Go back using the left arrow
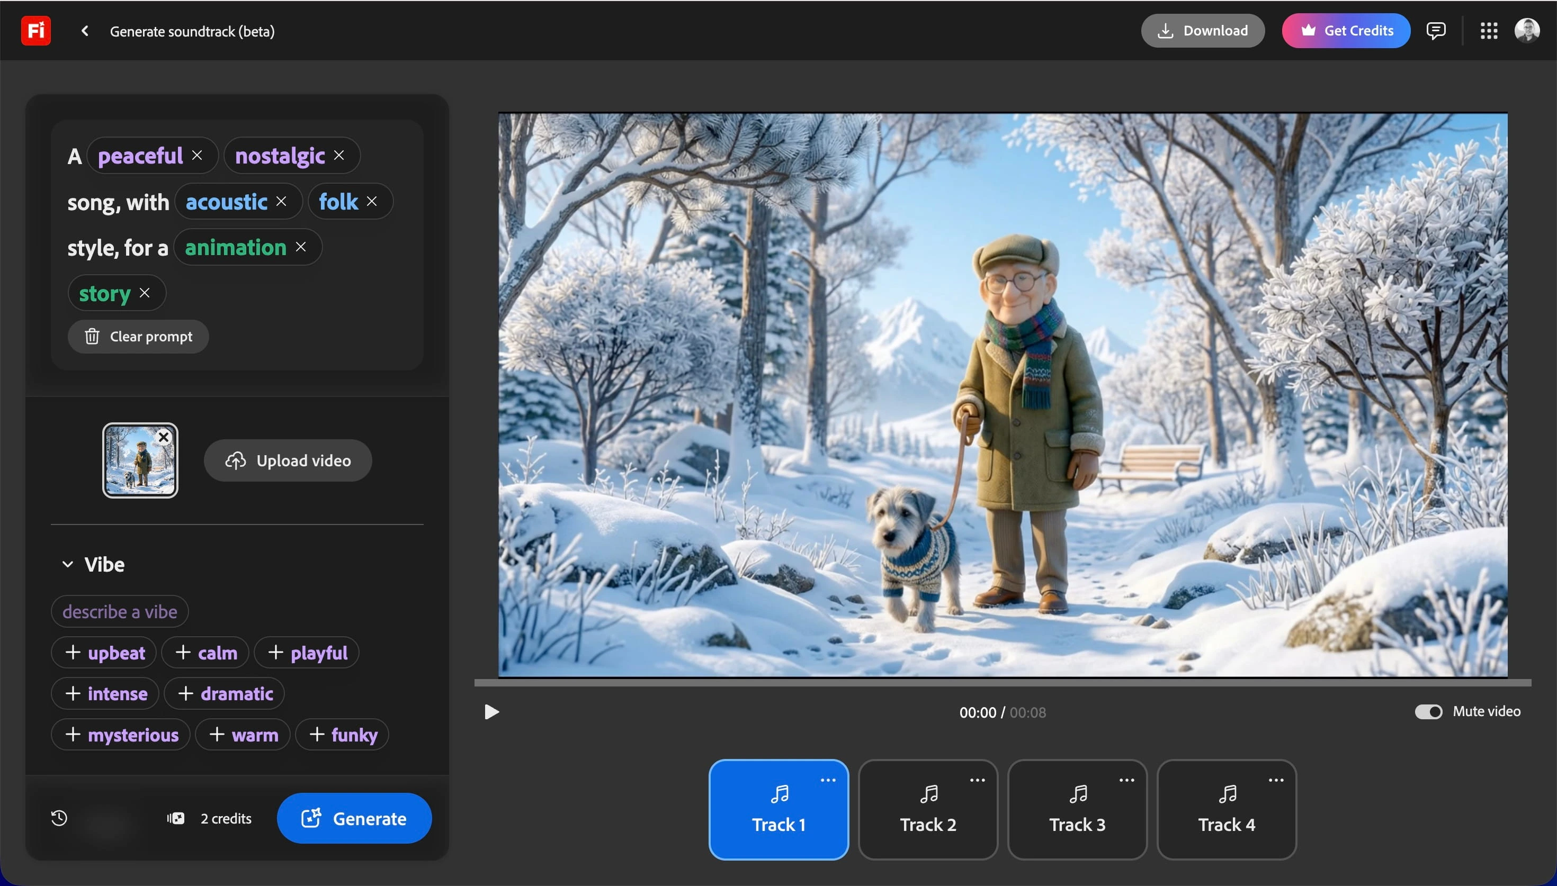This screenshot has height=886, width=1557. 85,30
